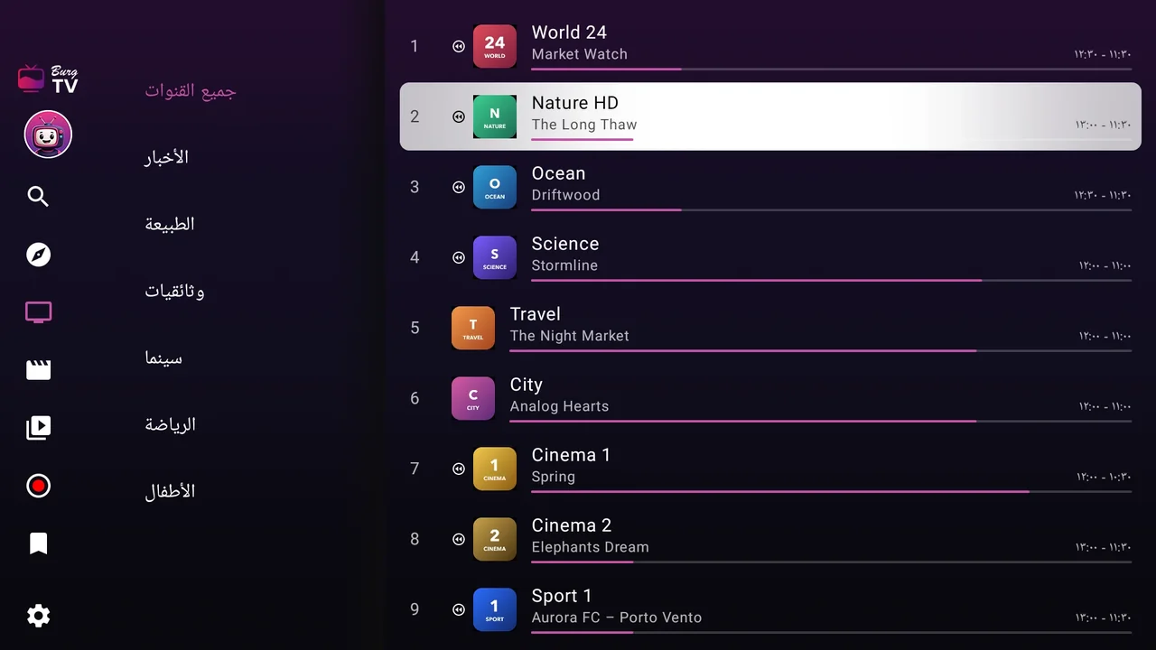Viewport: 1156px width, 650px height.
Task: Click the World 24 channel logo
Action: pos(495,46)
